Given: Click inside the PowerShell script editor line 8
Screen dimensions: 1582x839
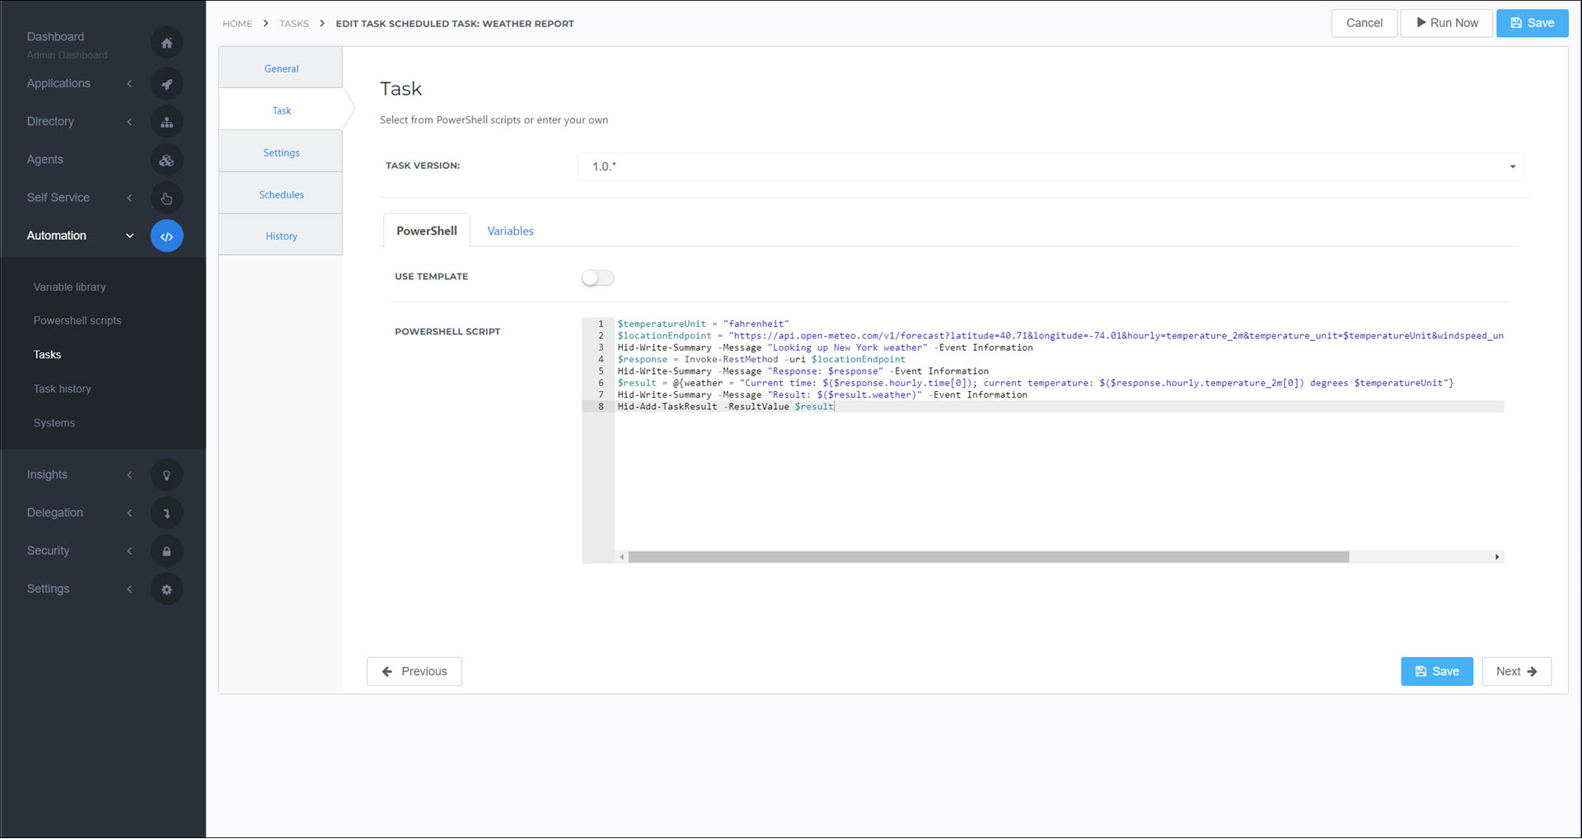Looking at the screenshot, I should pyautogui.click(x=1059, y=407).
